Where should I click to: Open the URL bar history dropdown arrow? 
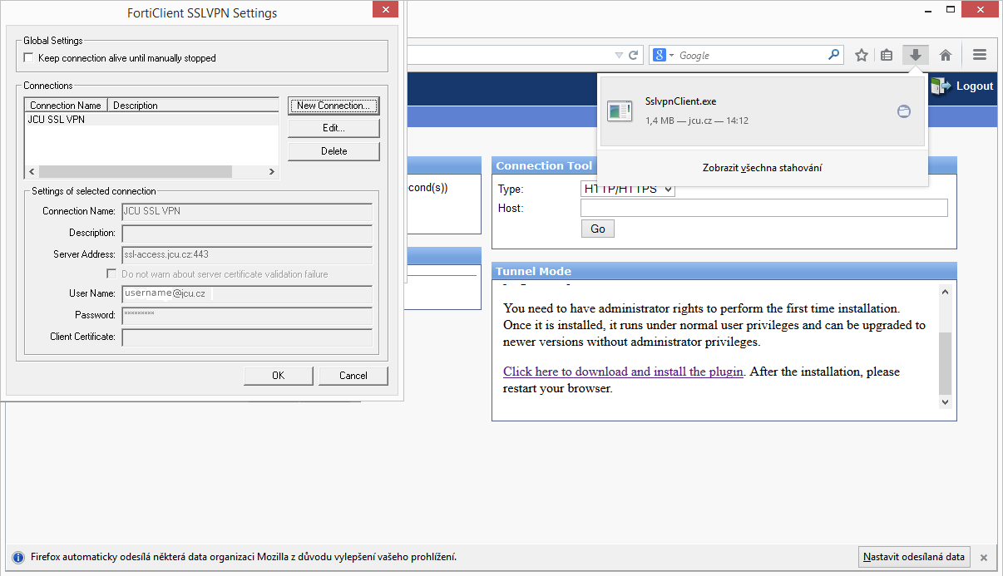[619, 55]
